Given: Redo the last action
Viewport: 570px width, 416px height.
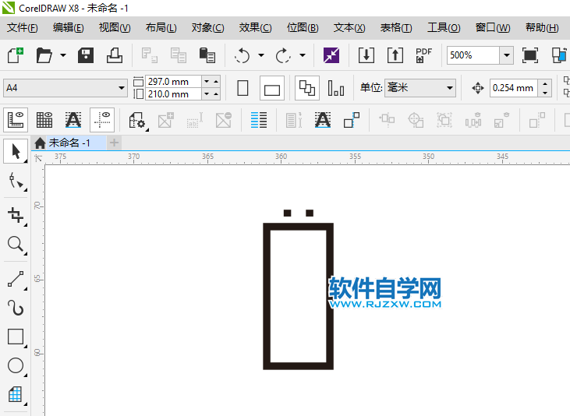Looking at the screenshot, I should 283,55.
